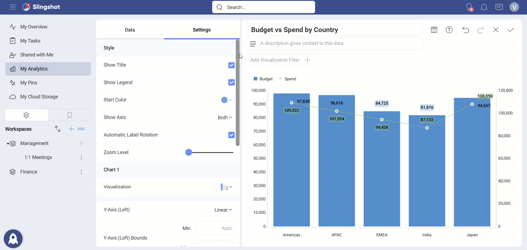Click the workspaces sort arrows icon
This screenshot has width=527, height=250.
(57, 129)
